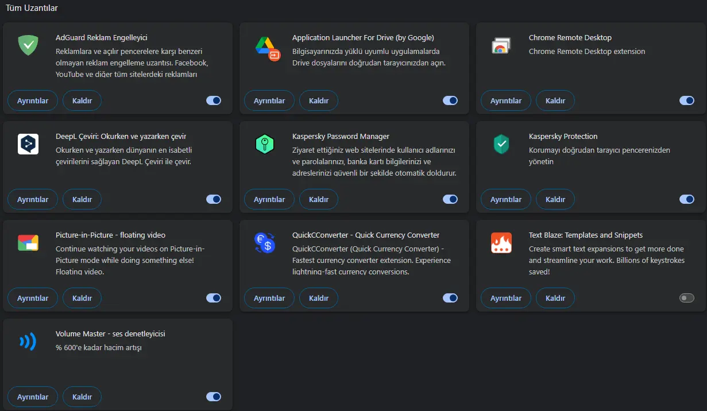Image resolution: width=707 pixels, height=411 pixels.
Task: Open Ayrıntılar for QuickCConverter
Action: (269, 298)
